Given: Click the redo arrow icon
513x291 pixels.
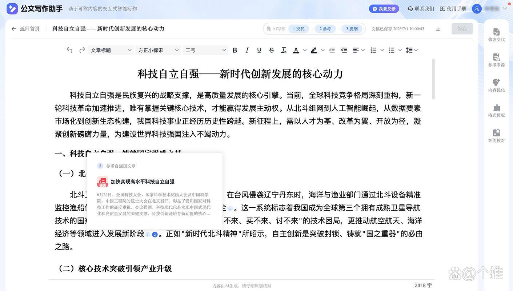Looking at the screenshot, I should coord(82,50).
